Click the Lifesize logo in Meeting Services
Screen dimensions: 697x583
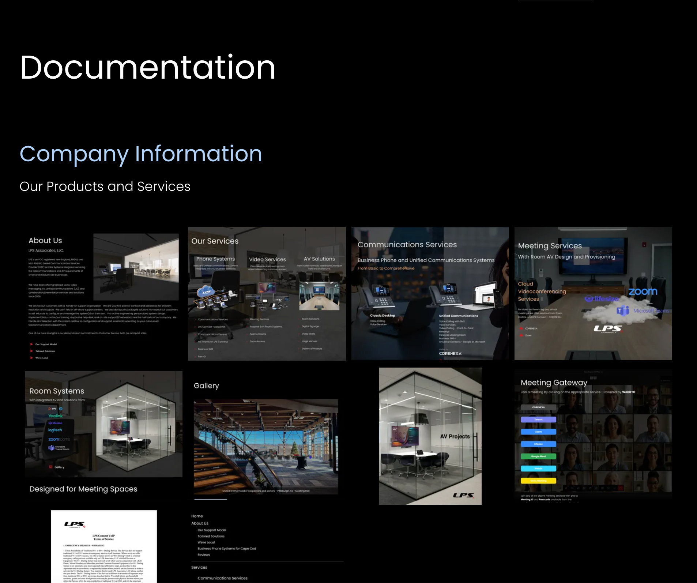coord(602,299)
